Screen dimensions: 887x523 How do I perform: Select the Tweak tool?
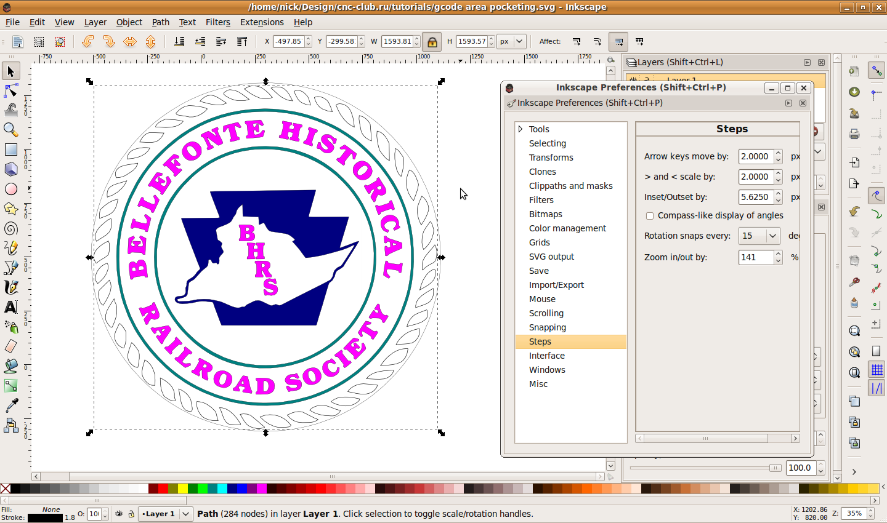tap(10, 111)
